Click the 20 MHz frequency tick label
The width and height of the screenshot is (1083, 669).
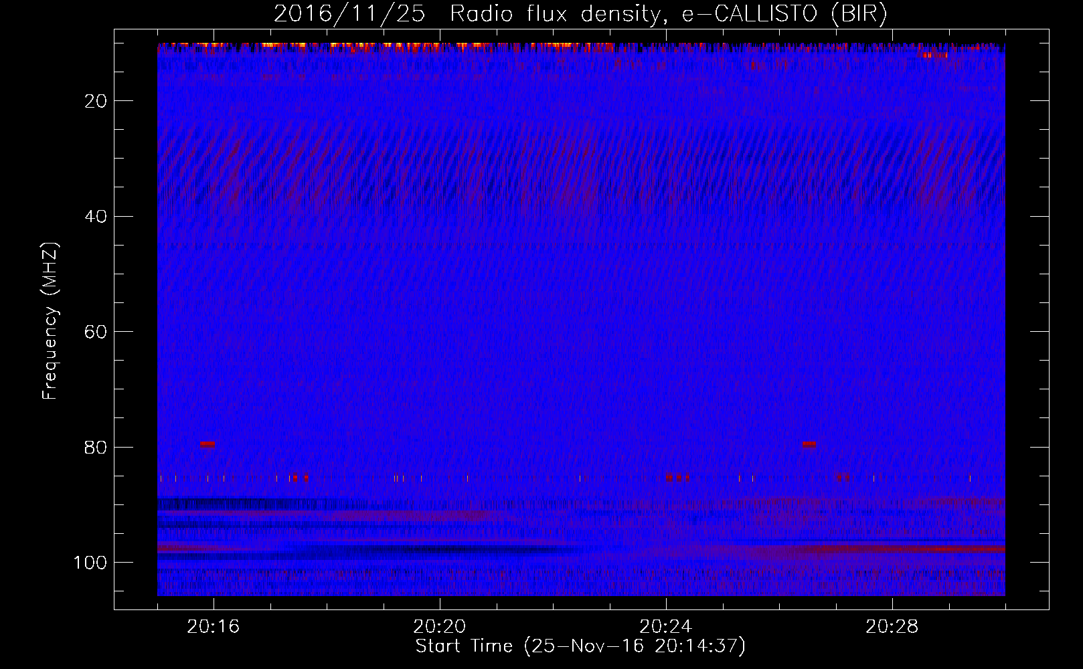(96, 101)
